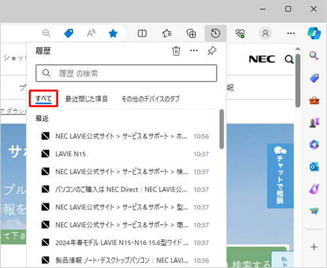Click the sidebar plus customize button

tap(314, 247)
